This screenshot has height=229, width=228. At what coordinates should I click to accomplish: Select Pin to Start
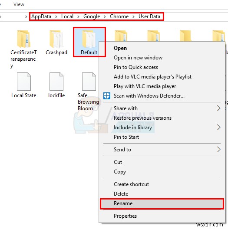click(x=162, y=137)
